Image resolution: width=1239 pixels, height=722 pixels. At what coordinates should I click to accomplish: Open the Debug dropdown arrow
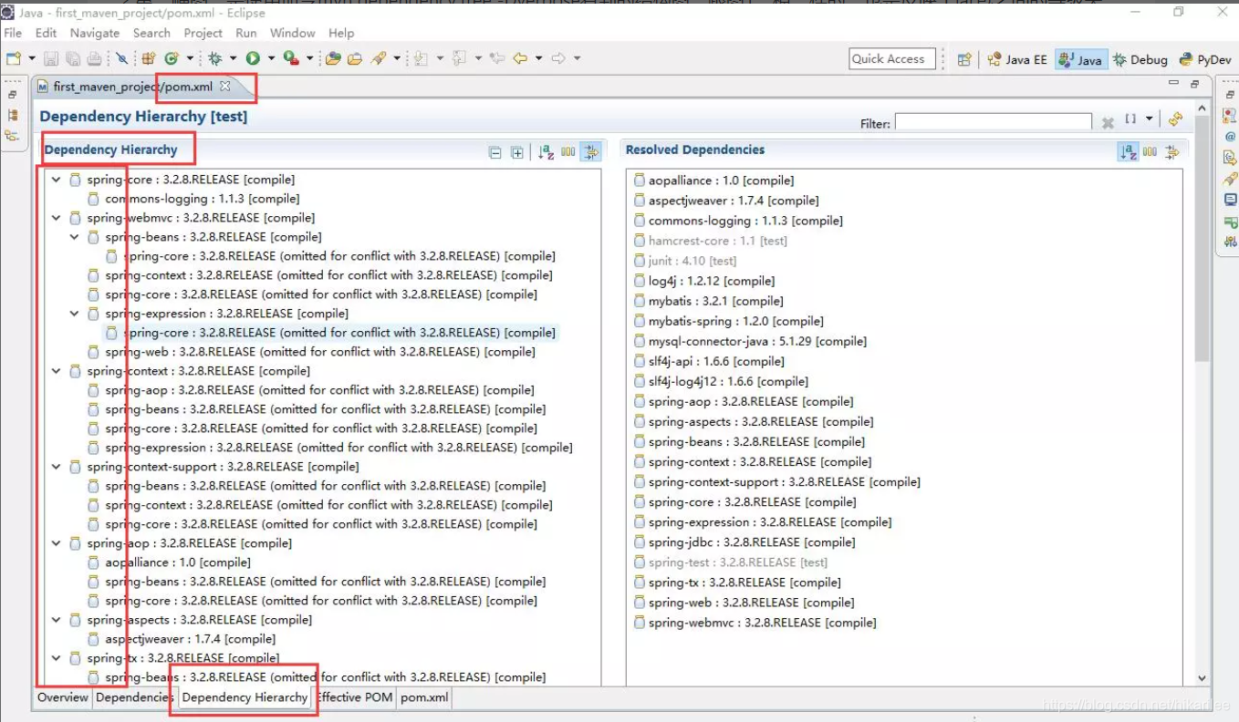pyautogui.click(x=233, y=58)
